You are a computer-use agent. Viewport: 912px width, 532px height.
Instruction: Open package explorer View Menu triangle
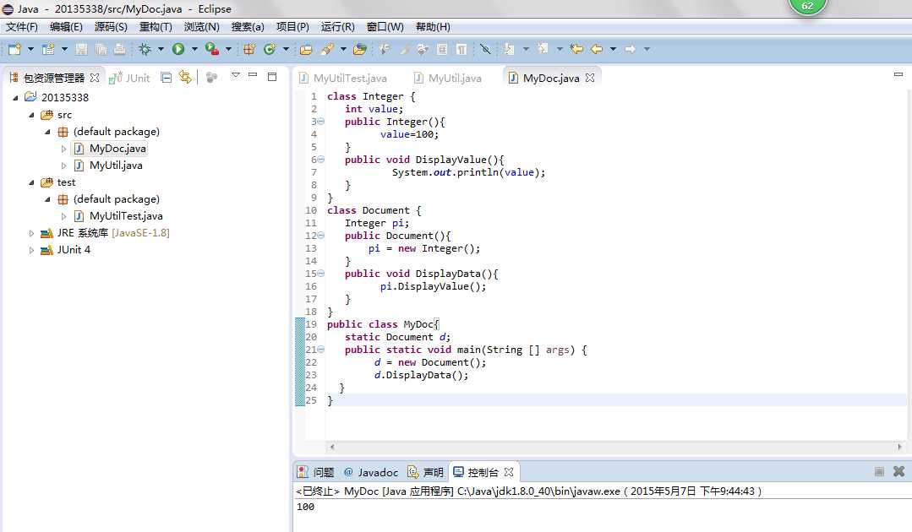pos(236,75)
